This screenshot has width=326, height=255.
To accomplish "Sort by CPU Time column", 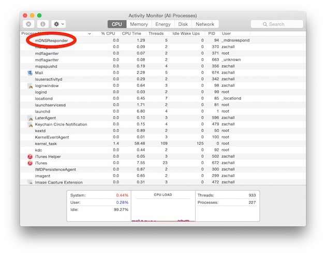I will pyautogui.click(x=131, y=34).
